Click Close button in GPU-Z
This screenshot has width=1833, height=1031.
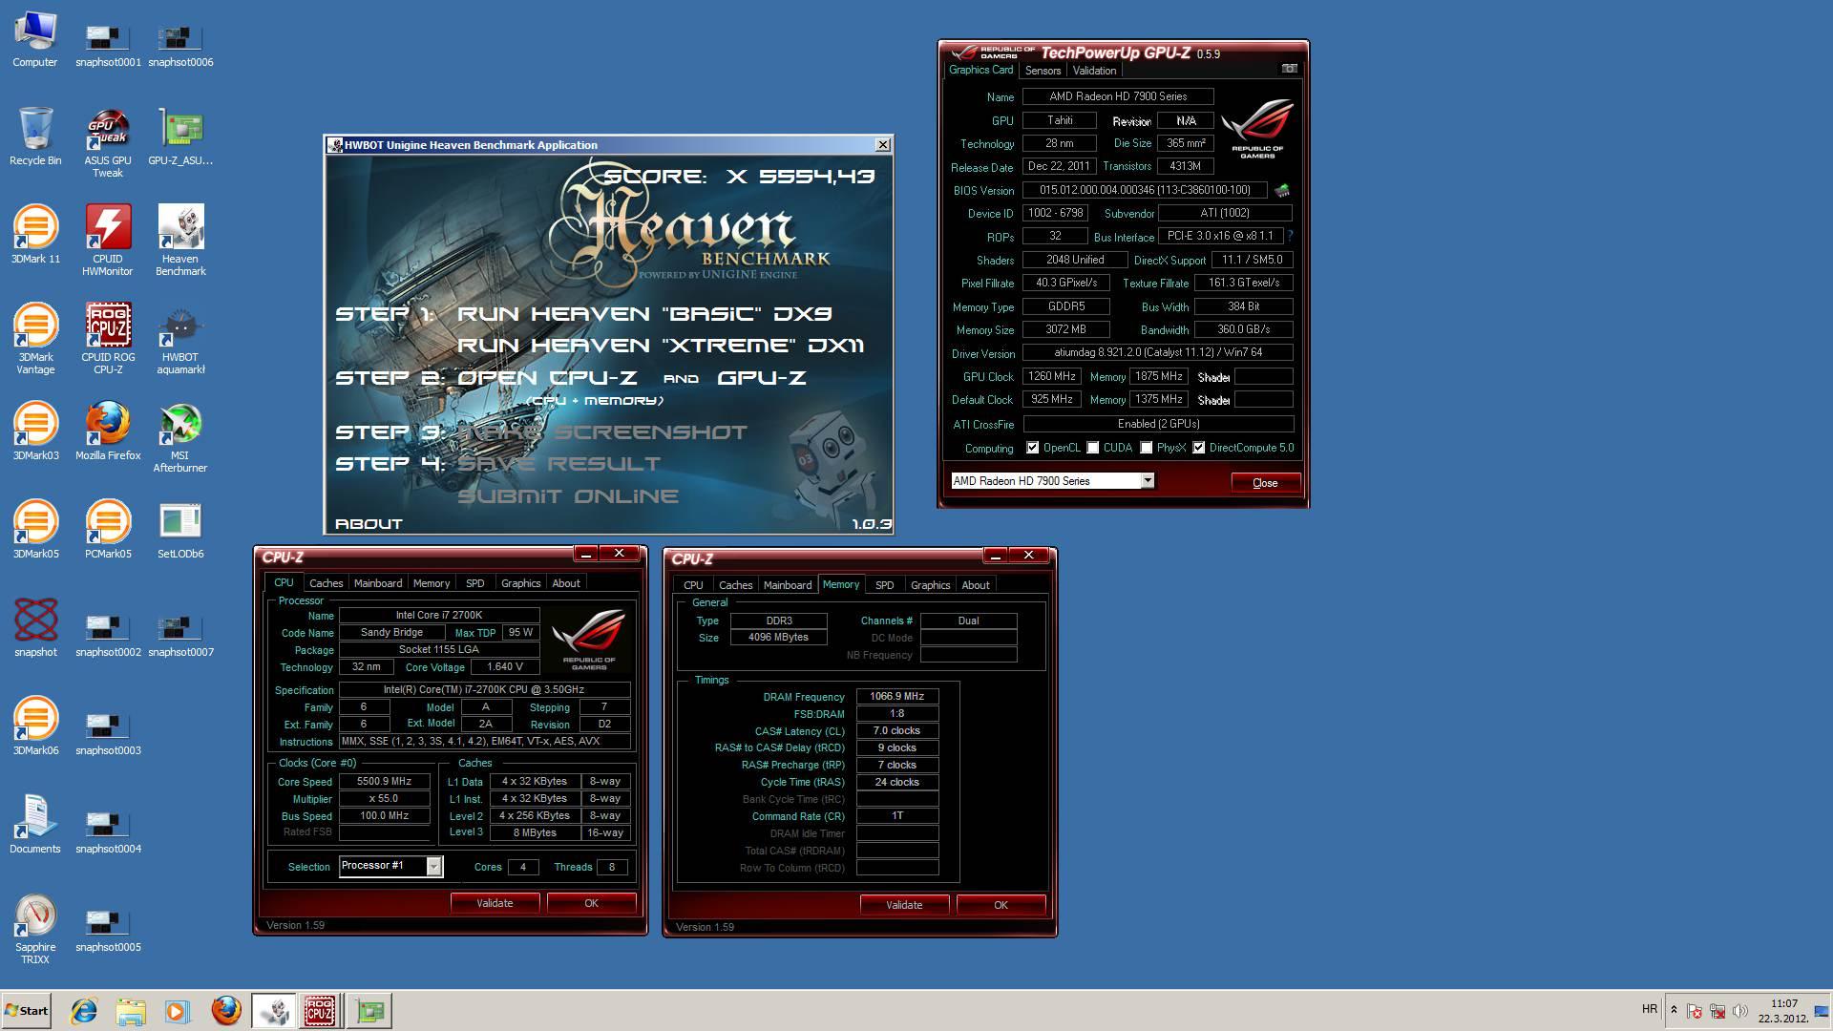pyautogui.click(x=1265, y=482)
